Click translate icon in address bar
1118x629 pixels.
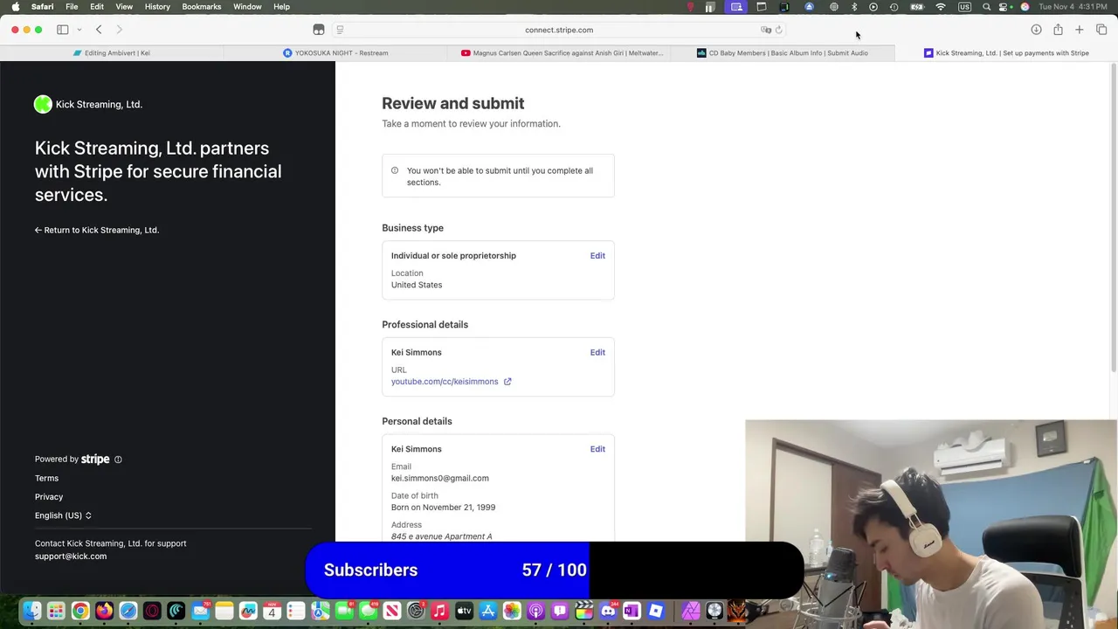point(766,30)
